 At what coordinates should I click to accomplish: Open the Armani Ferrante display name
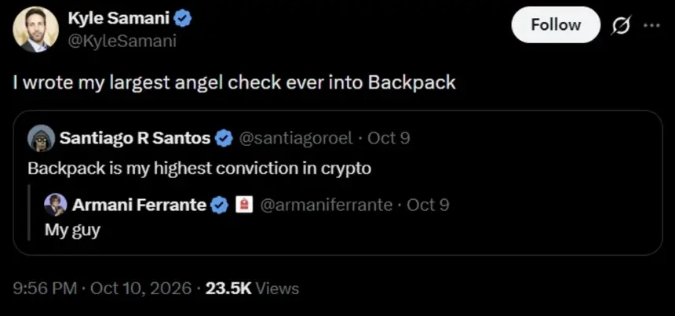[140, 205]
